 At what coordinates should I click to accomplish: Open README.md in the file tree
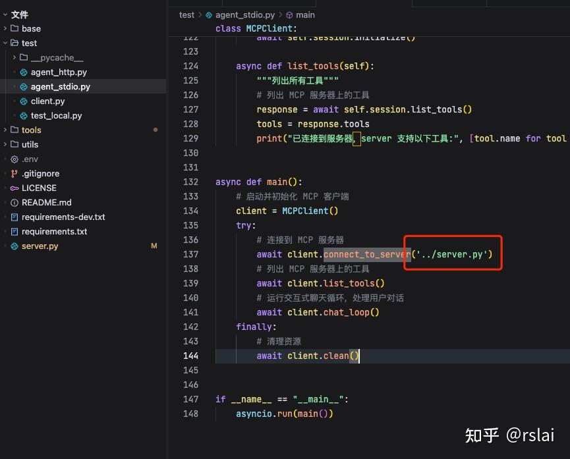click(x=47, y=202)
